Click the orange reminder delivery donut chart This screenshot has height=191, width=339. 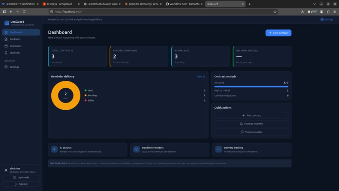tap(66, 95)
